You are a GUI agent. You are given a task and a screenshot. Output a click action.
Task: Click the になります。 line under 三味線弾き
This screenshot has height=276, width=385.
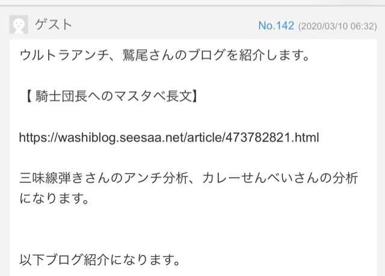click(x=54, y=199)
